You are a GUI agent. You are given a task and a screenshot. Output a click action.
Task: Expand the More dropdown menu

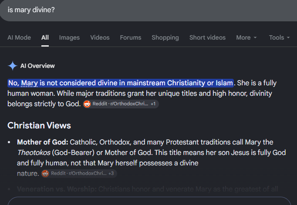246,37
